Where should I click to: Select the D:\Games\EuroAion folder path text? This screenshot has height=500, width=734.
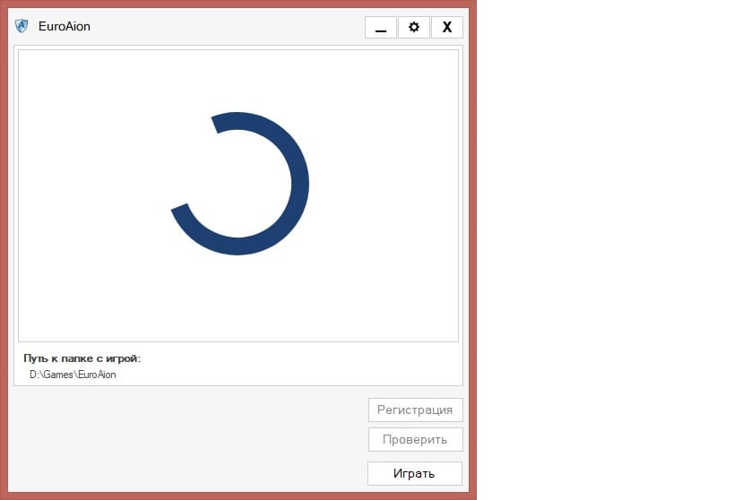click(x=73, y=375)
